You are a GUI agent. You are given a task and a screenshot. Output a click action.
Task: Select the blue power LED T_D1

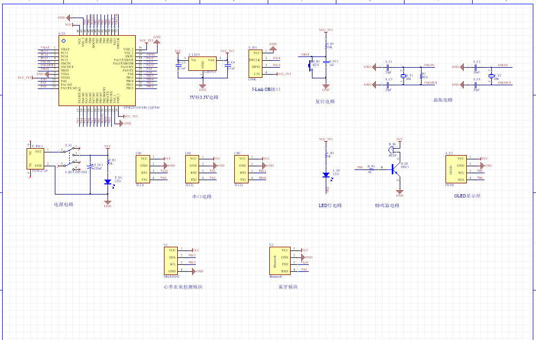tap(108, 182)
